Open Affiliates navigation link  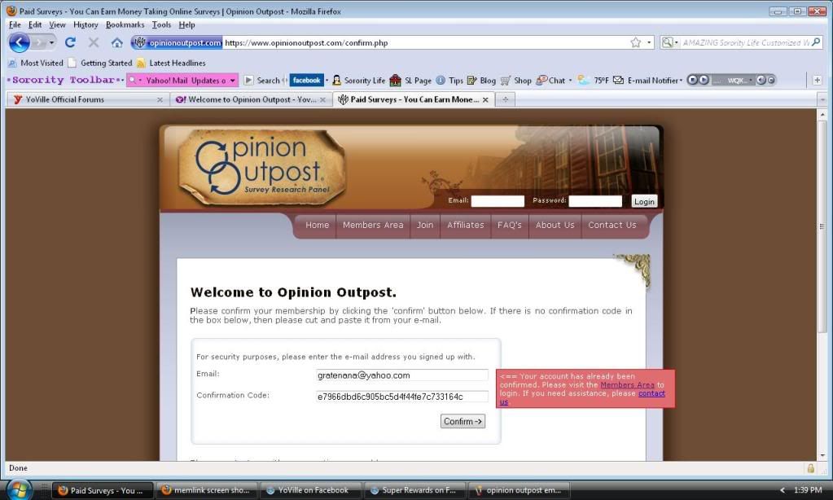pos(466,226)
